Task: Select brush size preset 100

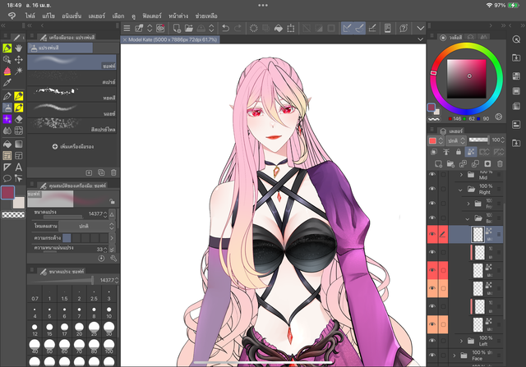Action: [108, 346]
